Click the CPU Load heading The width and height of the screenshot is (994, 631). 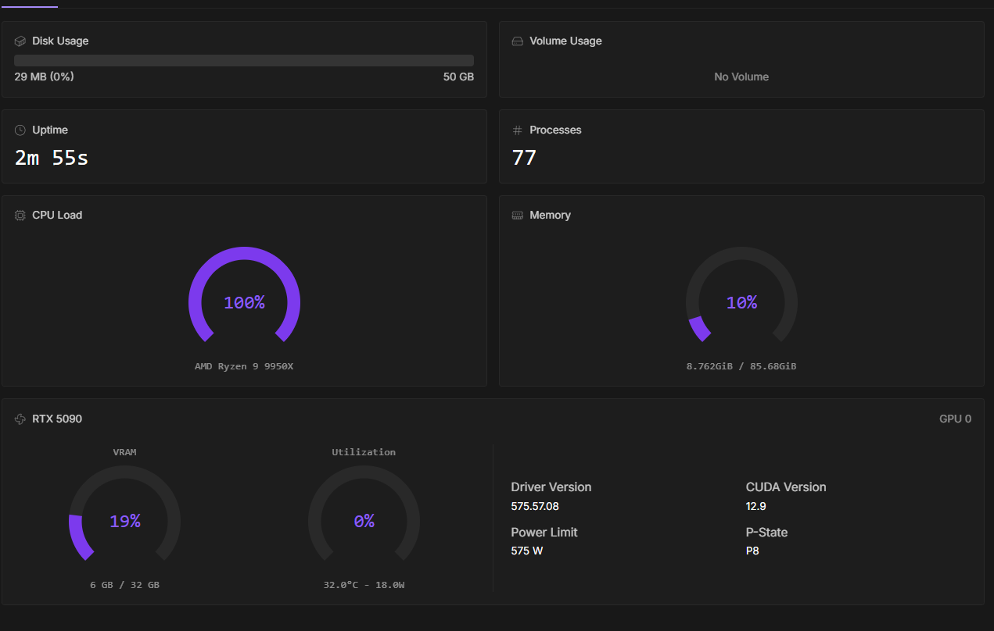pyautogui.click(x=57, y=216)
